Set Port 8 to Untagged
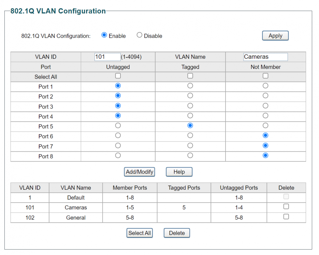Viewport: 319px width, 255px height. tap(118, 155)
